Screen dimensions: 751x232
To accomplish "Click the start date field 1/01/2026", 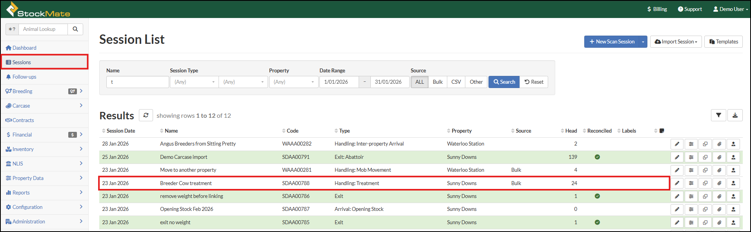I will click(x=339, y=82).
